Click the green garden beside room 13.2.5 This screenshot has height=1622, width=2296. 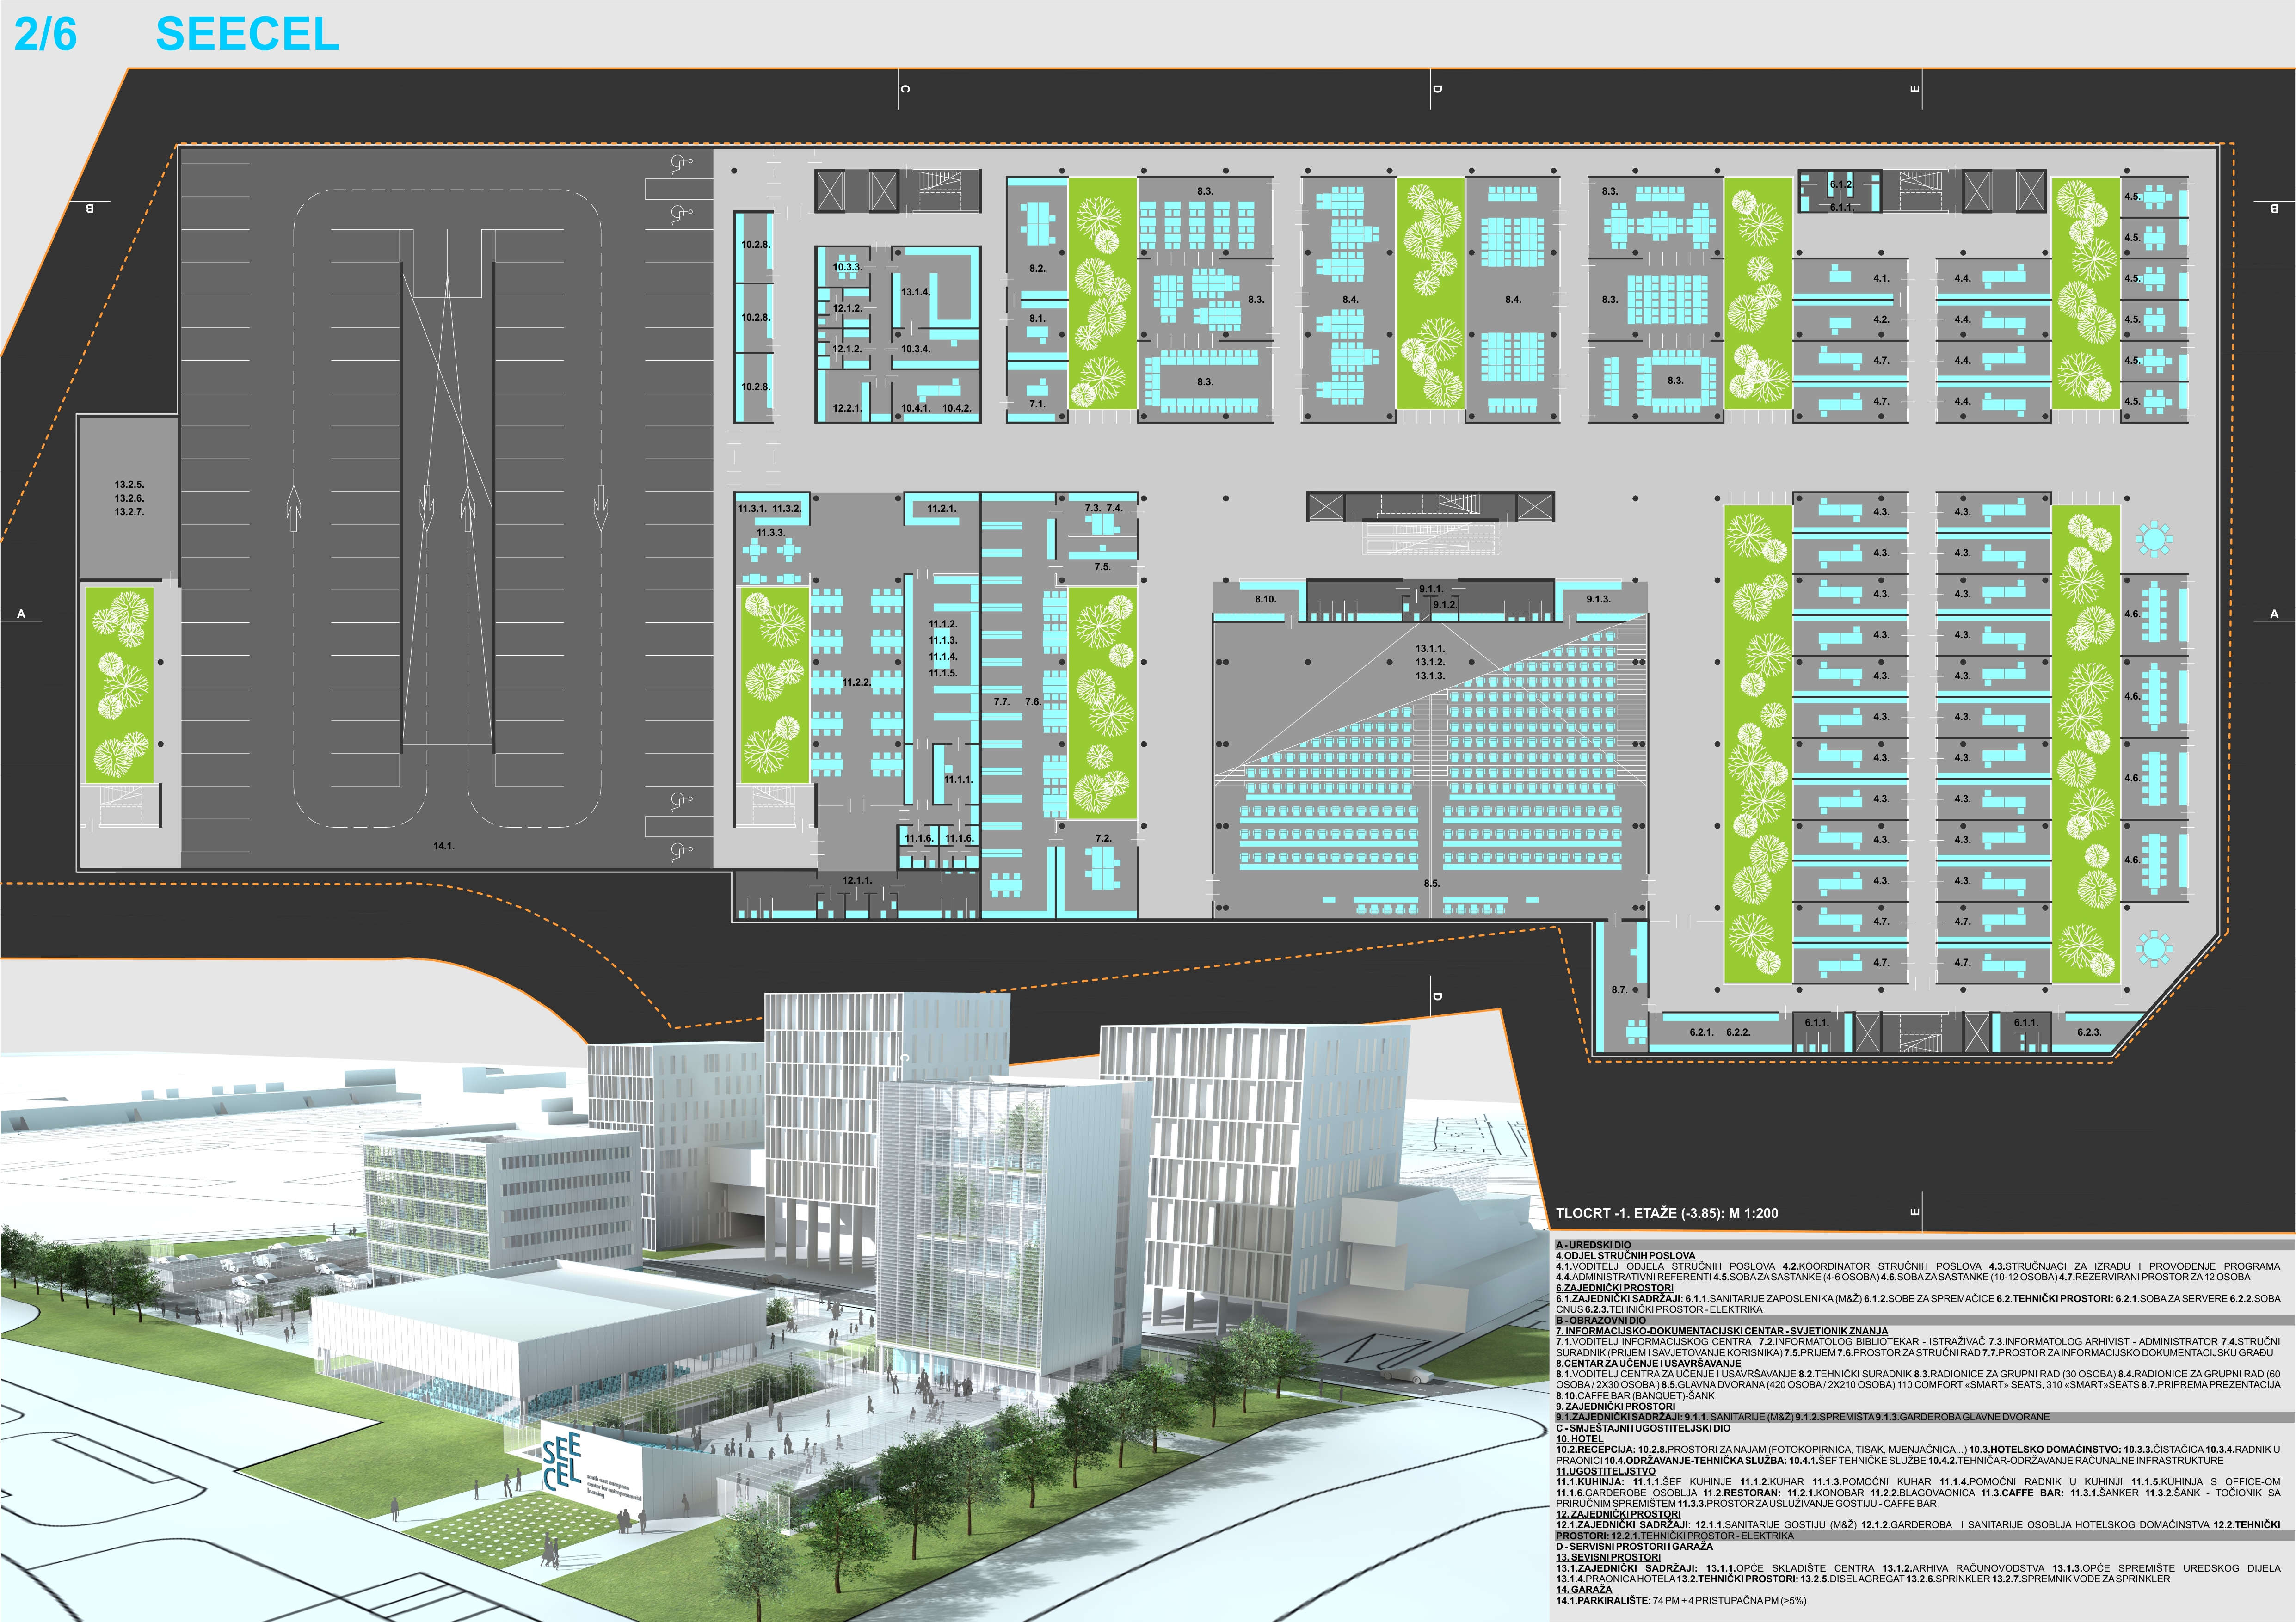click(x=119, y=685)
